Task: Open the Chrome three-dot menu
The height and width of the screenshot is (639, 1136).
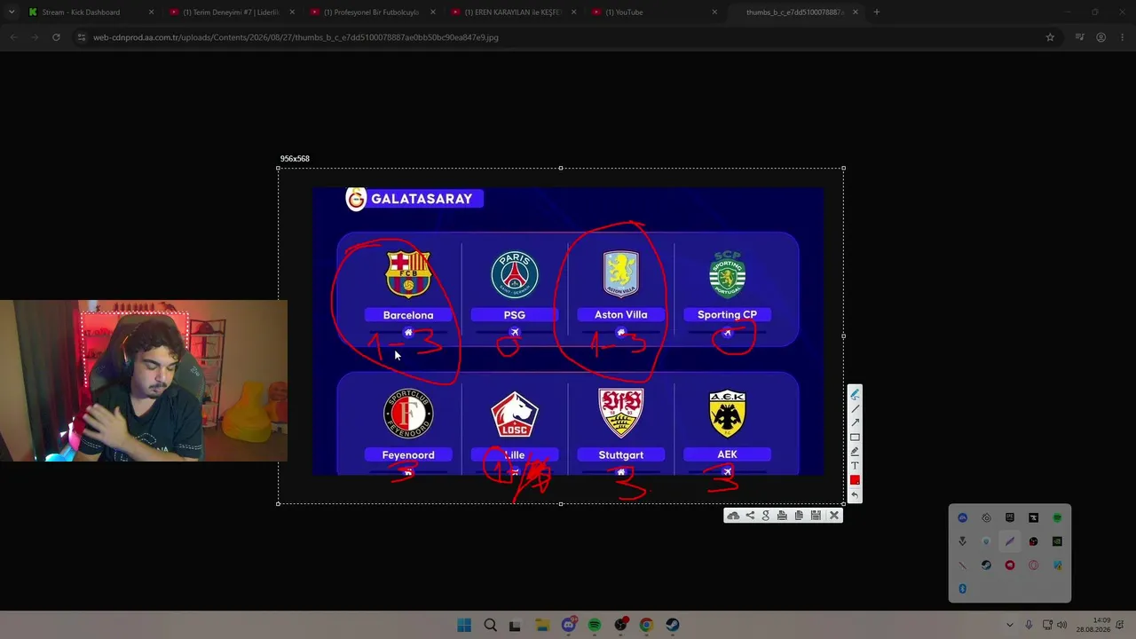Action: [x=1123, y=37]
